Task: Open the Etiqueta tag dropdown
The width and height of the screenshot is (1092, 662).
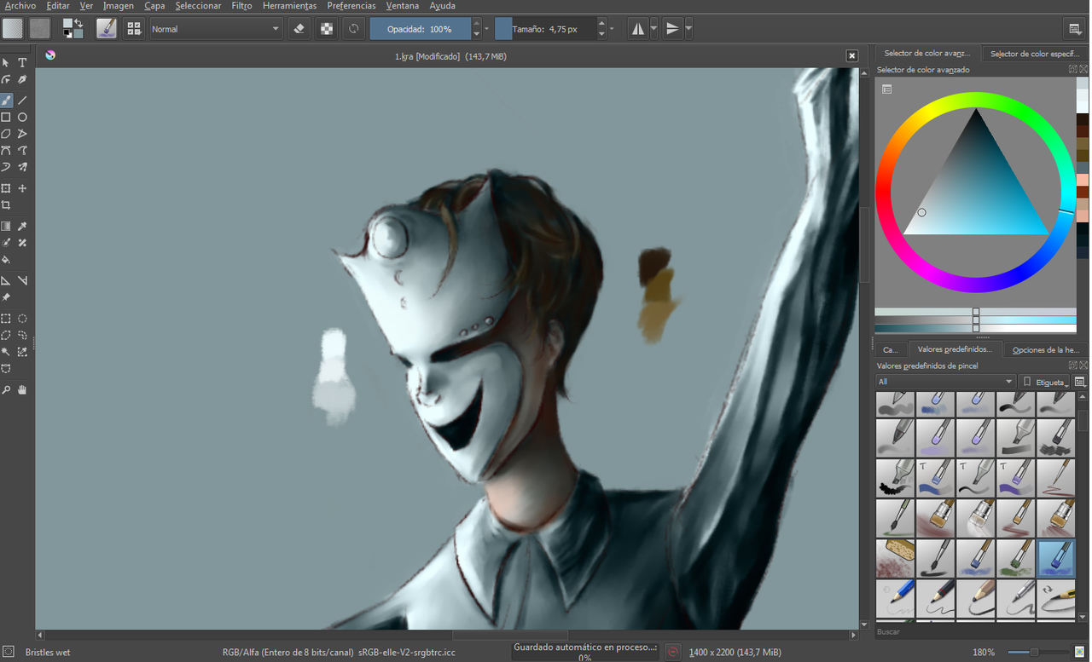Action: click(1045, 382)
